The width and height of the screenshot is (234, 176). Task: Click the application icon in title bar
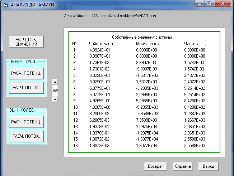tap(6, 5)
